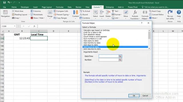Switch to the Home tab
The height and width of the screenshot is (102, 183).
14,7
